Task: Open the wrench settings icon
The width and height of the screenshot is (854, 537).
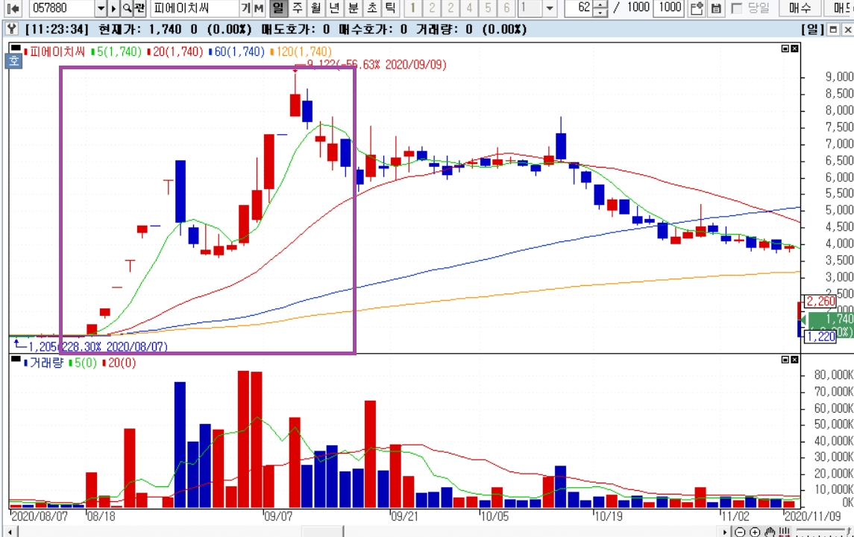Action: pos(11,29)
